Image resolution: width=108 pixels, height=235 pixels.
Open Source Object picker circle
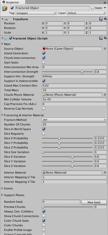[x=105, y=49]
